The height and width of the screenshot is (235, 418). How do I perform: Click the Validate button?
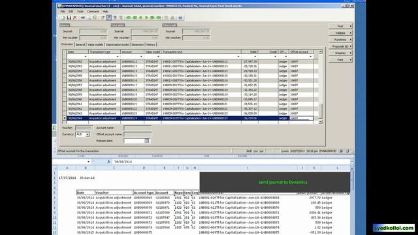[x=341, y=33]
